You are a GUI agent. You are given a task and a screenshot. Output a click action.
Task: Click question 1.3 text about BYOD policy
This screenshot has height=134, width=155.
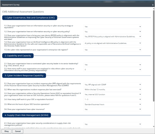coord(42,37)
